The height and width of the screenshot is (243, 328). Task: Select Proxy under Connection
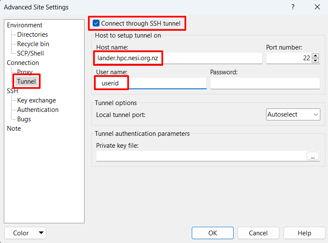(25, 72)
